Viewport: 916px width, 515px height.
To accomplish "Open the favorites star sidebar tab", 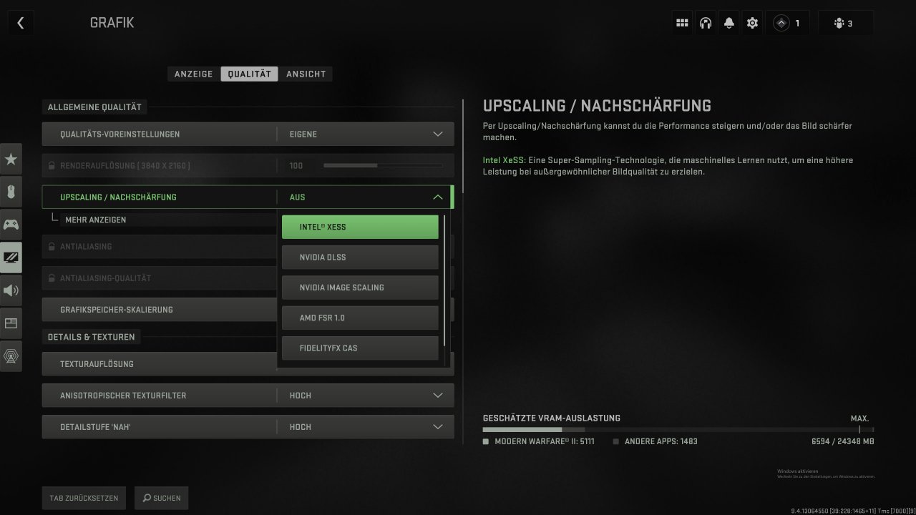I will tap(11, 159).
